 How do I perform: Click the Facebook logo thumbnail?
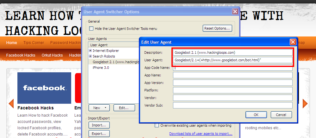44,88
